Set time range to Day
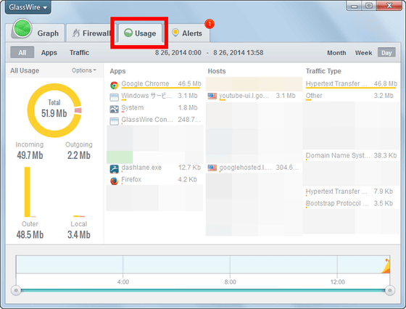The height and width of the screenshot is (309, 406). [386, 52]
